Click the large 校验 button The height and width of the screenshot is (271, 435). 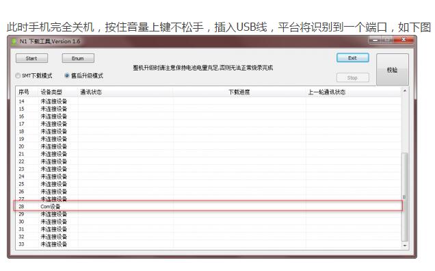[393, 70]
